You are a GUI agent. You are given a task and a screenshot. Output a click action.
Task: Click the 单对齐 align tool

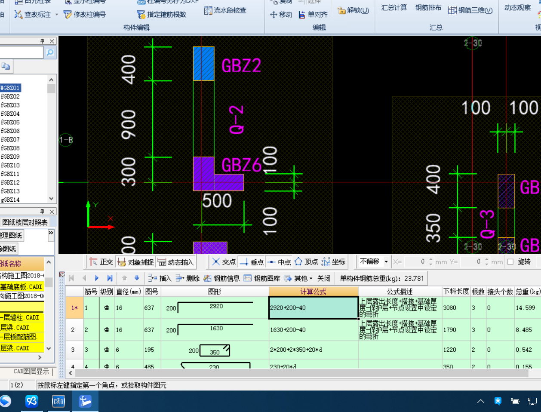click(313, 15)
